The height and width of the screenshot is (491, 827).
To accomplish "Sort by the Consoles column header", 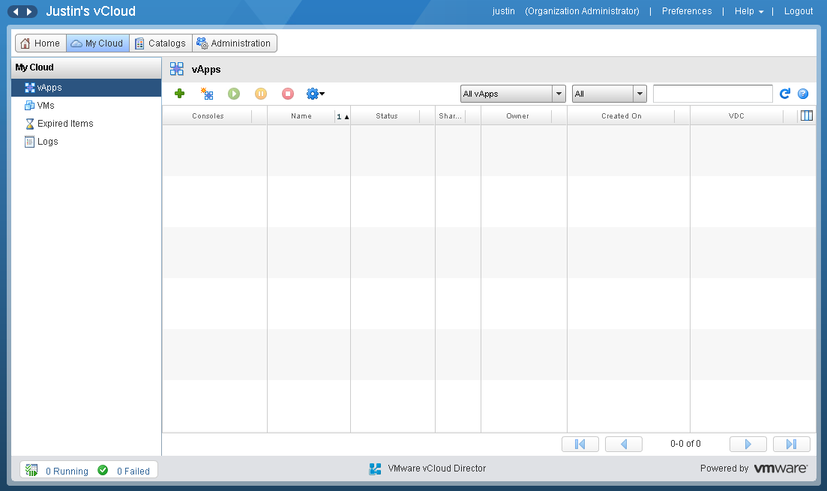I will click(x=208, y=116).
